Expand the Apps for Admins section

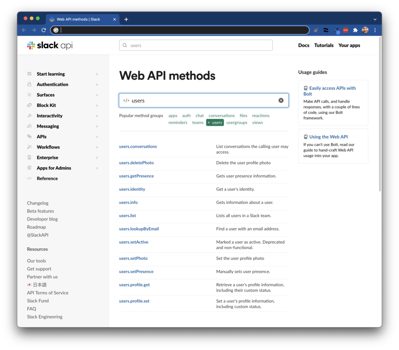[x=97, y=168]
